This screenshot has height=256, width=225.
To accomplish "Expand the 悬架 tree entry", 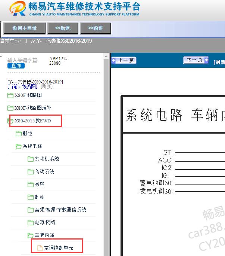I will click(x=40, y=184).
